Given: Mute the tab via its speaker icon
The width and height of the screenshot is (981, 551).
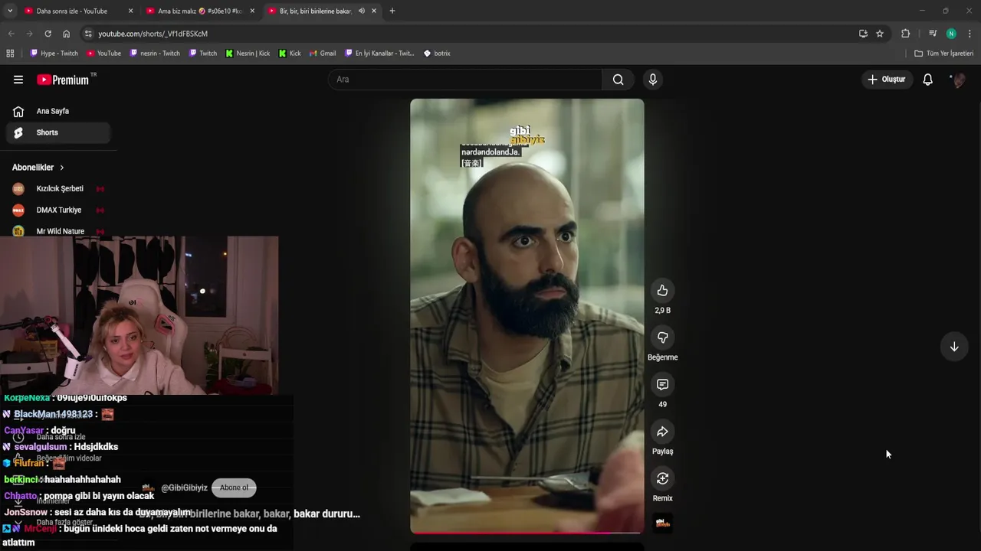Looking at the screenshot, I should (x=361, y=11).
